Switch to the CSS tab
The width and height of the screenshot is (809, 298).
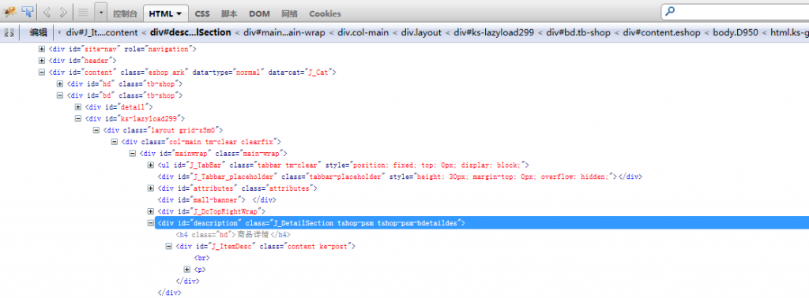click(x=202, y=14)
